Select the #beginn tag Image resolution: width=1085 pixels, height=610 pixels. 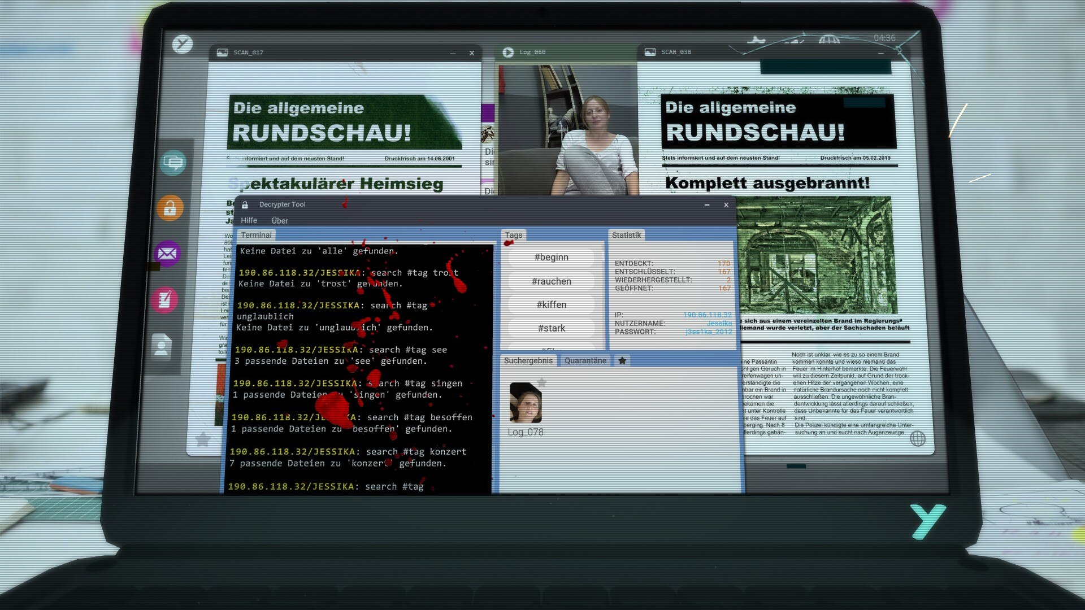click(552, 257)
